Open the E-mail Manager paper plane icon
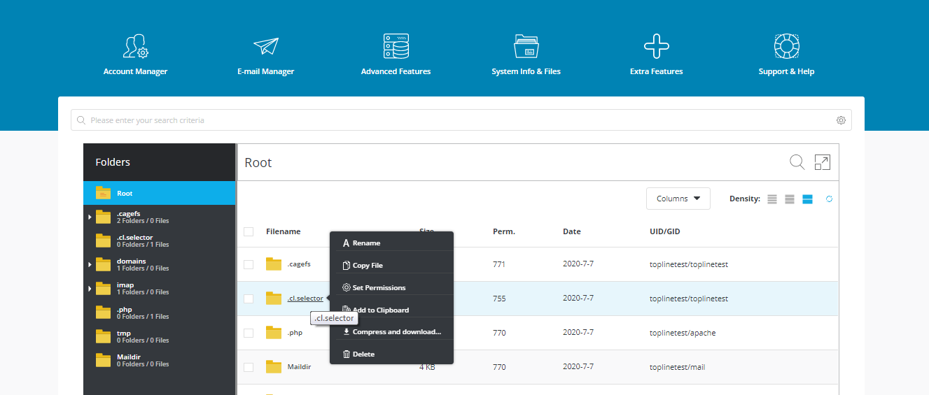This screenshot has height=395, width=929. (x=265, y=46)
